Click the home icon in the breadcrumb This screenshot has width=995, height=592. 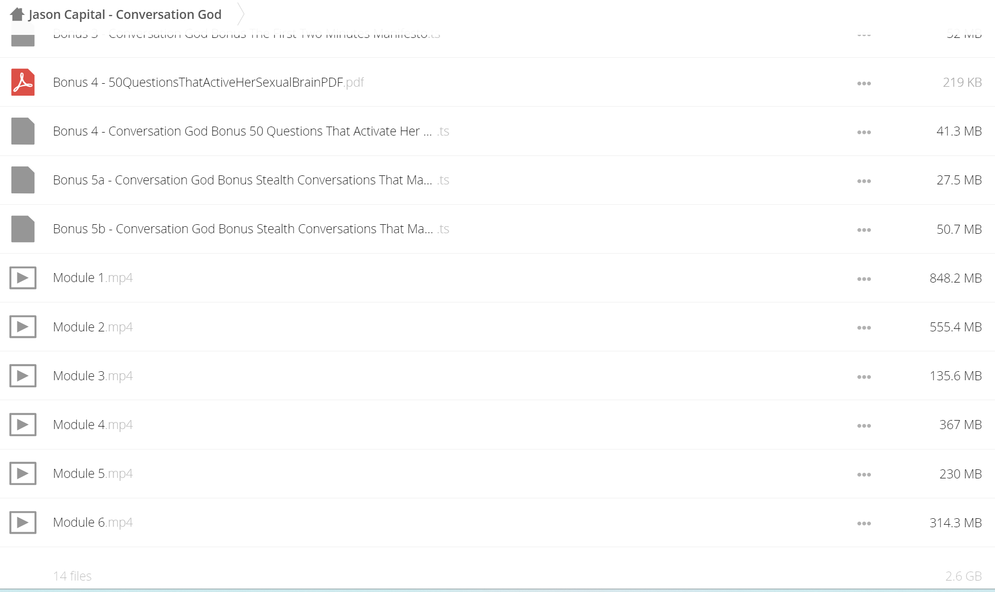tap(17, 14)
